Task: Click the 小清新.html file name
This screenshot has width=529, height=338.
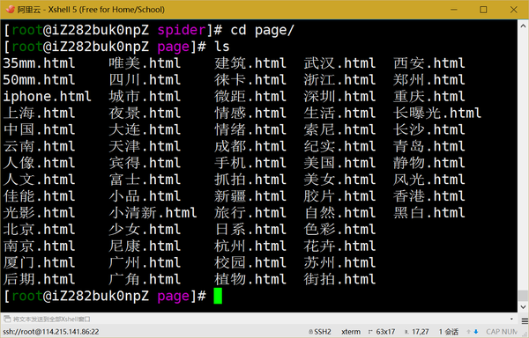Action: 153,213
